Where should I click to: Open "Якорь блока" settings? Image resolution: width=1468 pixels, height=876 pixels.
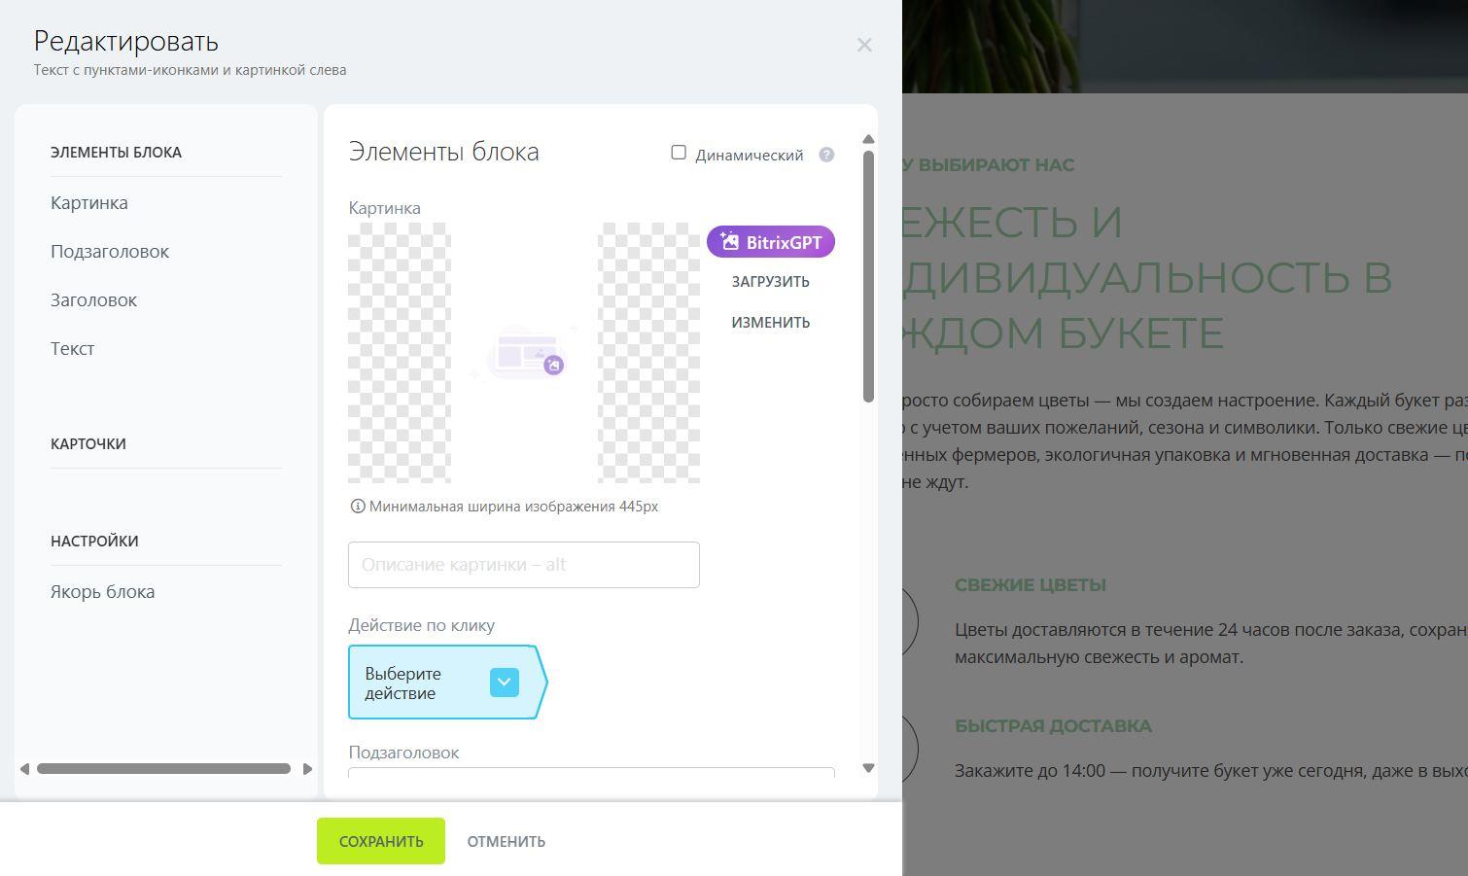(102, 591)
